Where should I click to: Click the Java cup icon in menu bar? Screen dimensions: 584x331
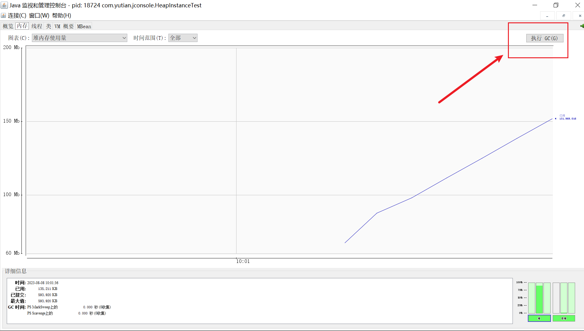click(3, 15)
